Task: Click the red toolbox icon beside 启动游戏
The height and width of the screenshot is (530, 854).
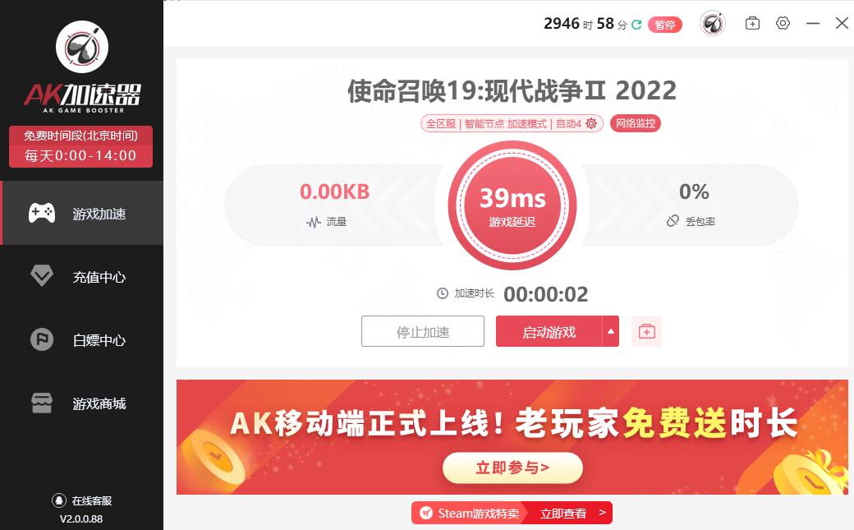Action: coord(646,331)
